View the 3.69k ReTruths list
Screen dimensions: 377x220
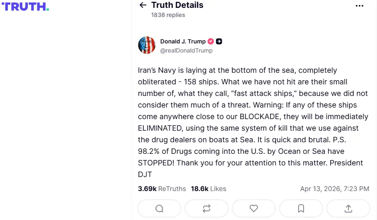pyautogui.click(x=162, y=189)
